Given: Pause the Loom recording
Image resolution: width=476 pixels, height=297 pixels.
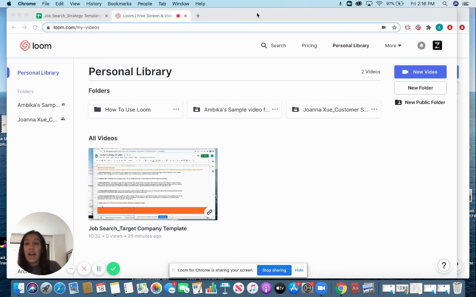Looking at the screenshot, I should 99,269.
